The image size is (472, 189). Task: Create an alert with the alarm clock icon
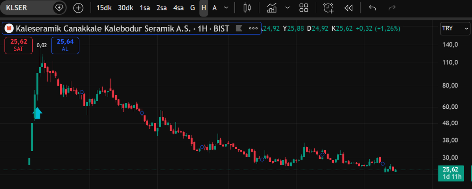tap(328, 7)
